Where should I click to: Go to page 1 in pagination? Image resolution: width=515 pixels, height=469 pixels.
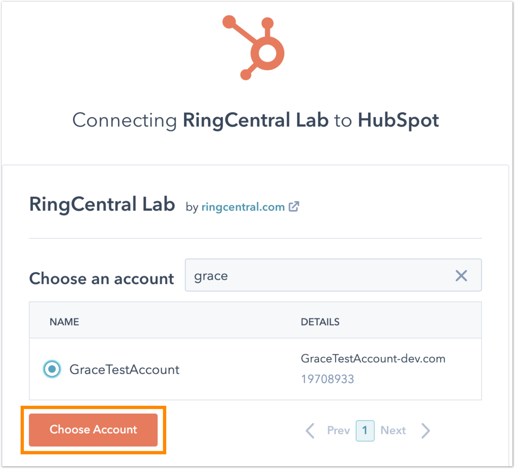[x=365, y=430]
